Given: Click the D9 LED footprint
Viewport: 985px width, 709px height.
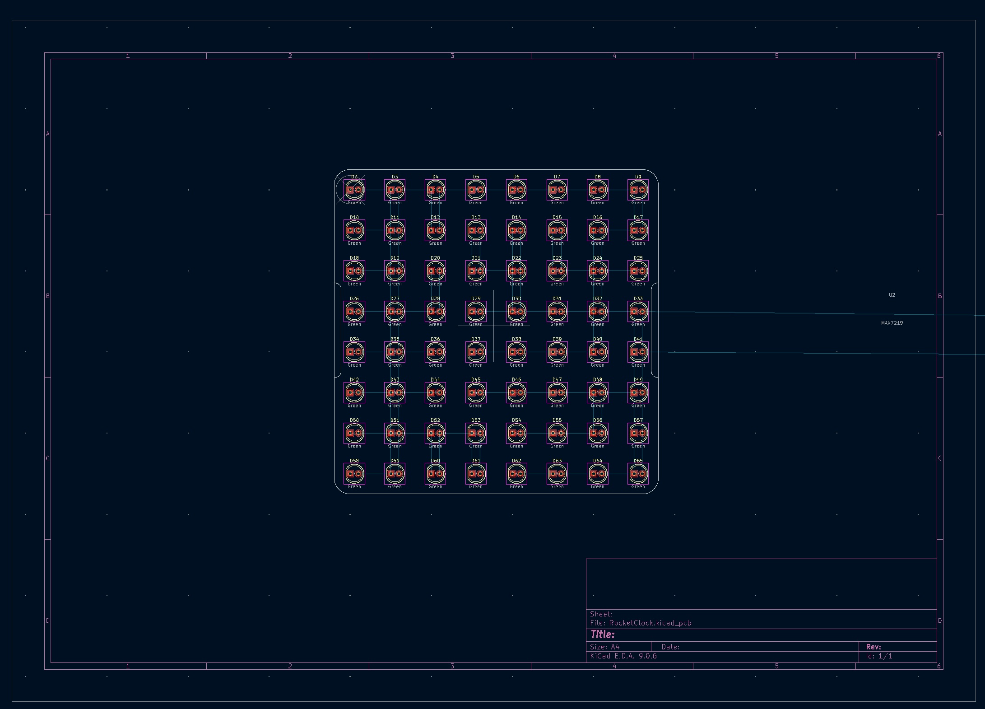Looking at the screenshot, I should pos(638,190).
